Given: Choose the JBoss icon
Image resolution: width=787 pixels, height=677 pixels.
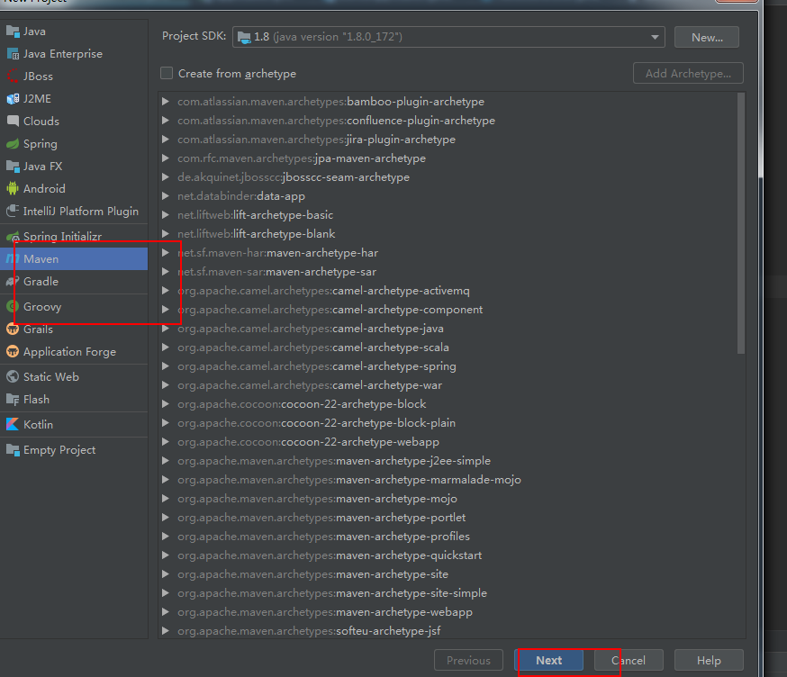Looking at the screenshot, I should [13, 77].
